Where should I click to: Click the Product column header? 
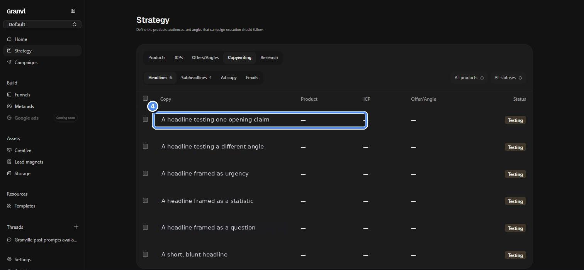(309, 99)
